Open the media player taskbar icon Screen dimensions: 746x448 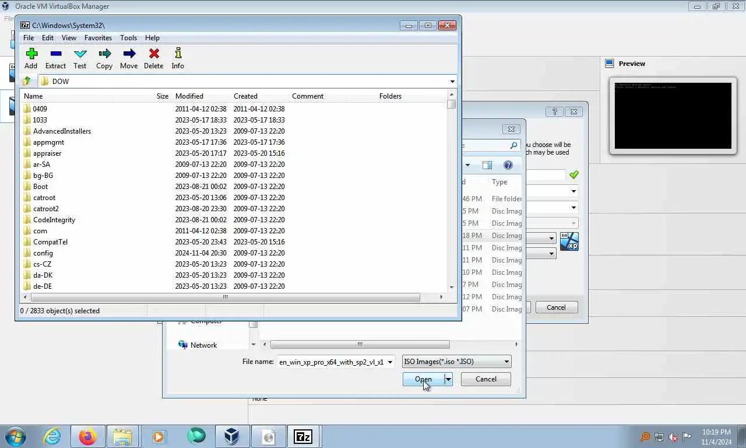tap(159, 437)
